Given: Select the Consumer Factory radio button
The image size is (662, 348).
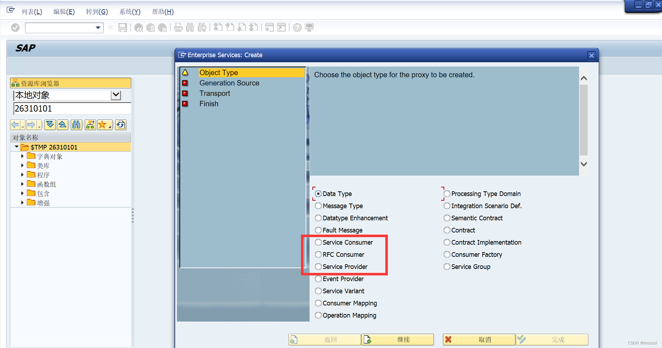Looking at the screenshot, I should tap(447, 255).
